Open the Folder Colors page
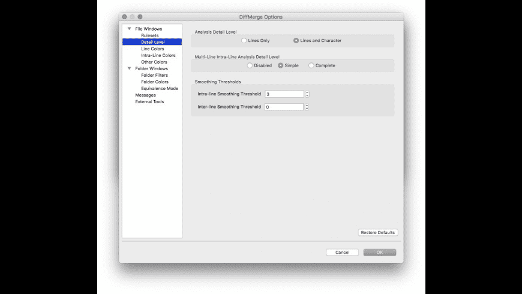 pyautogui.click(x=155, y=82)
